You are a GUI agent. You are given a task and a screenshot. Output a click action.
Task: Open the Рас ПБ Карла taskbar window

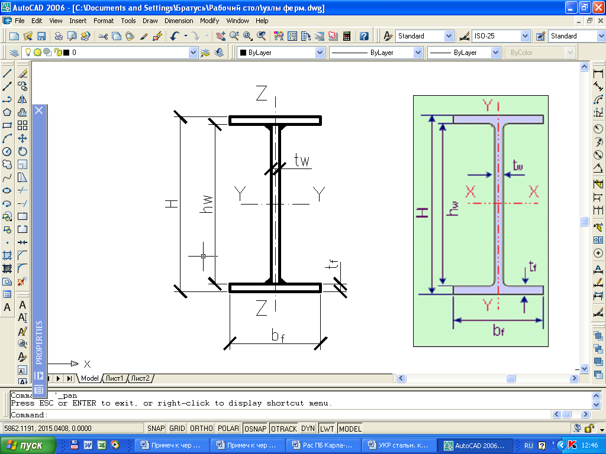click(x=324, y=446)
